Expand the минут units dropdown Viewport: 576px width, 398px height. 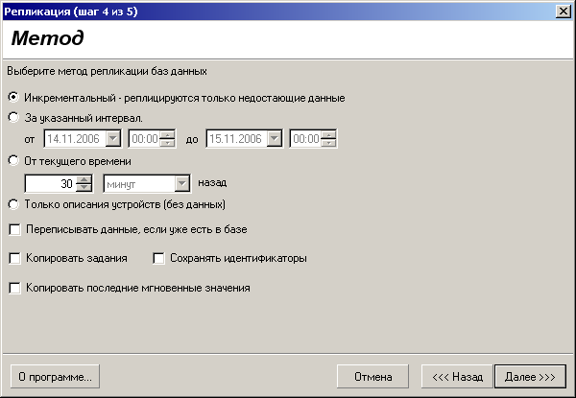[181, 183]
